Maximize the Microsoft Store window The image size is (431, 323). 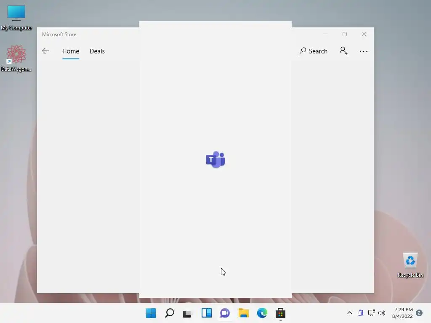click(x=345, y=34)
